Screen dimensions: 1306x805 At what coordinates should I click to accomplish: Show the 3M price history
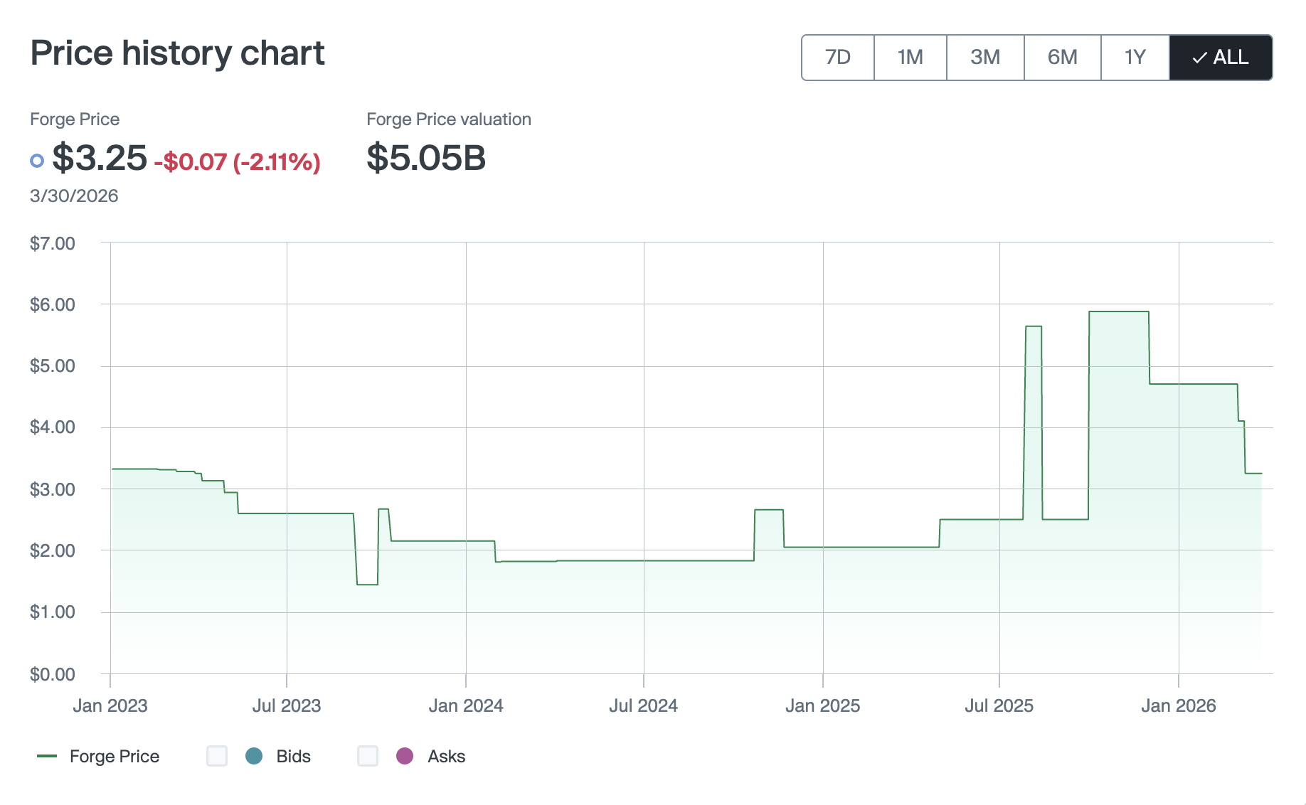984,58
